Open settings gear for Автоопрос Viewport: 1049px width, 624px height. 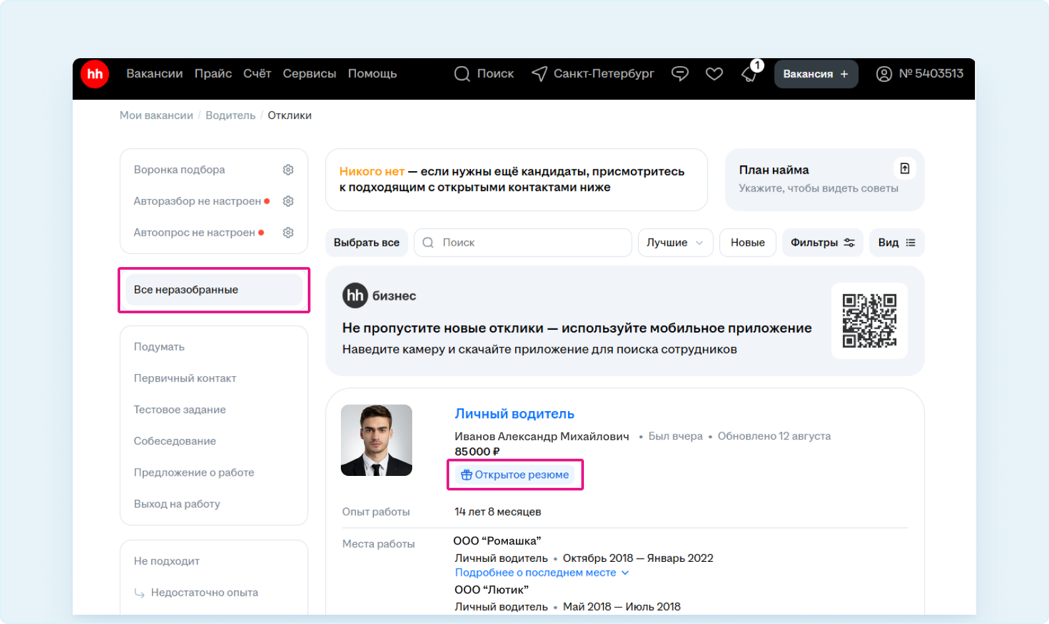coord(288,233)
